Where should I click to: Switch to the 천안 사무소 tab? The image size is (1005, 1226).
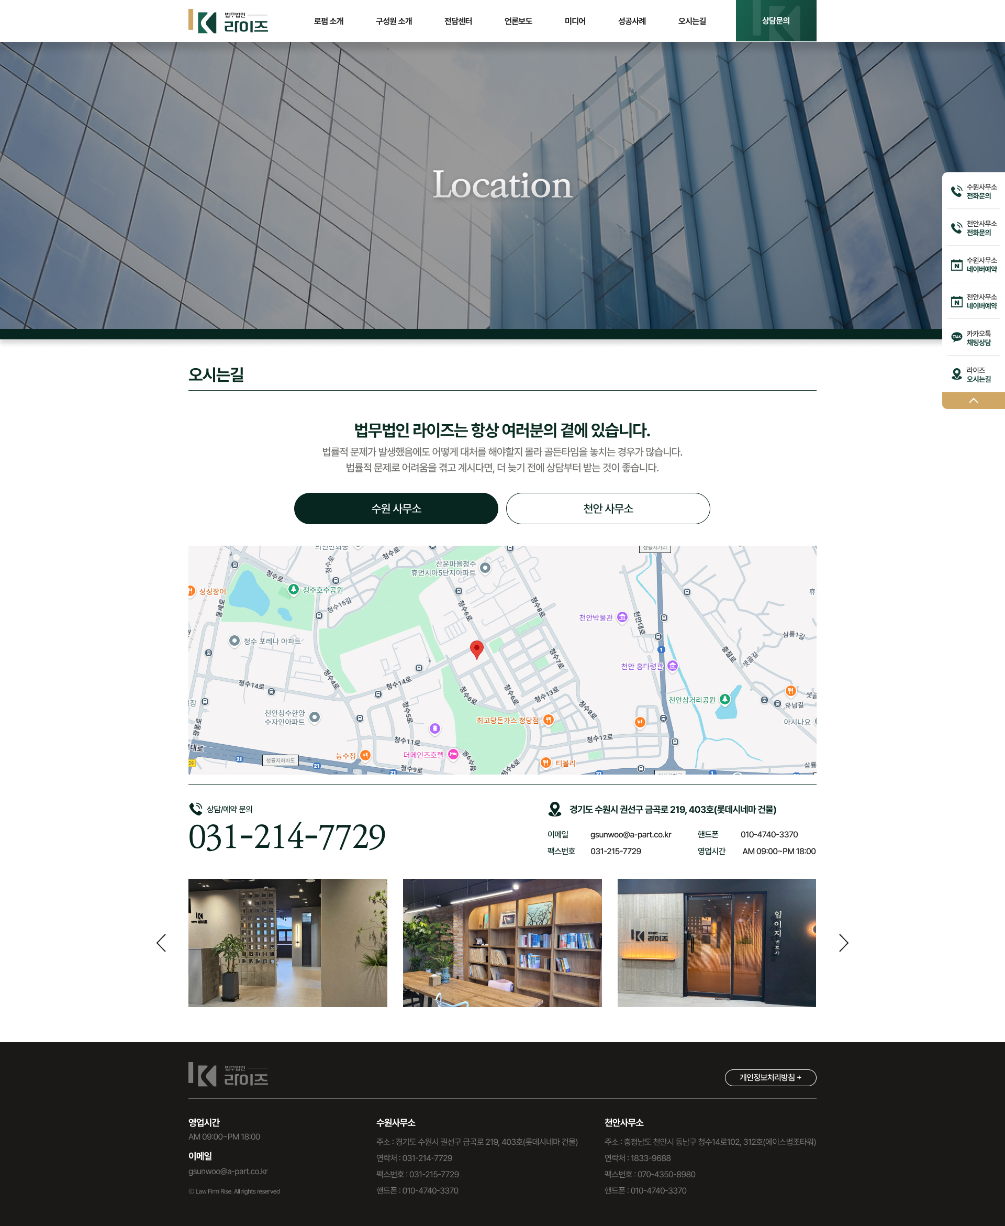(x=608, y=508)
